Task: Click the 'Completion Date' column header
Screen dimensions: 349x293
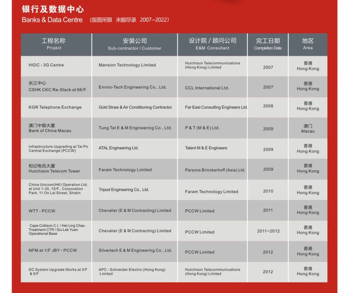Action: 268,44
